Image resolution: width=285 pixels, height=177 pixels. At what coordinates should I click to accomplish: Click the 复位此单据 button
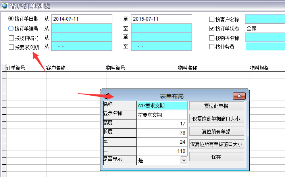pos(216,106)
